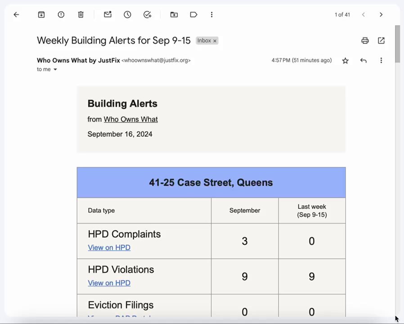Snooze this email with clock icon
The image size is (404, 324).
pos(127,15)
